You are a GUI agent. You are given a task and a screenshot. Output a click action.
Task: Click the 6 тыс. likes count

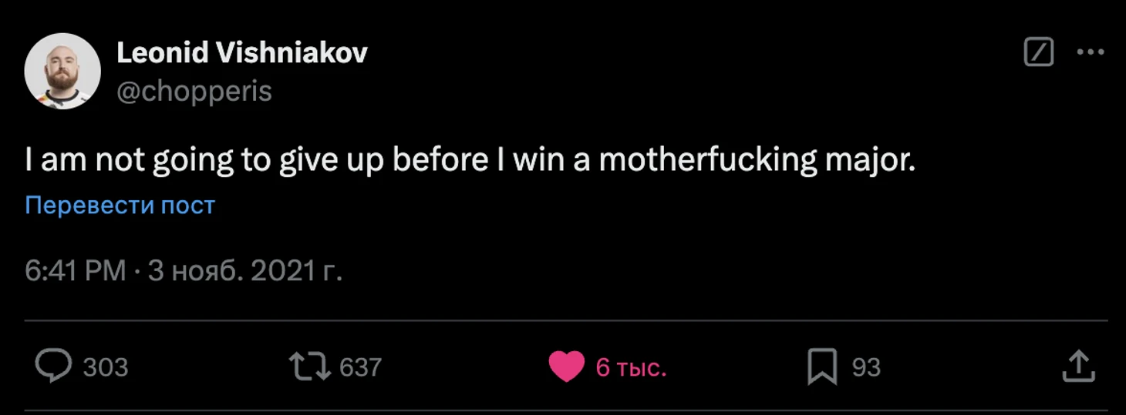631,367
